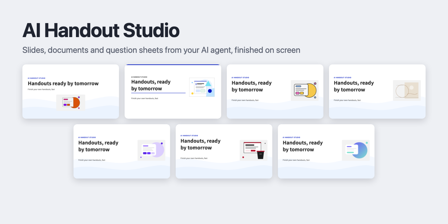Open the slide card with the blue-teal gradient circle
This screenshot has width=448, height=224.
tap(326, 151)
